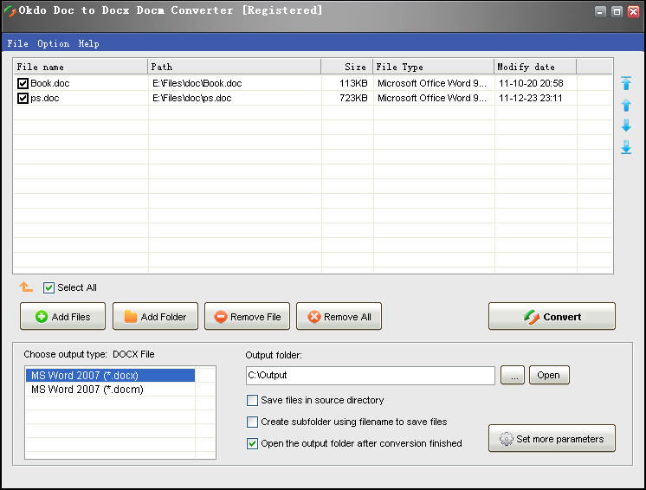Select the ps.doc file name

click(x=44, y=99)
